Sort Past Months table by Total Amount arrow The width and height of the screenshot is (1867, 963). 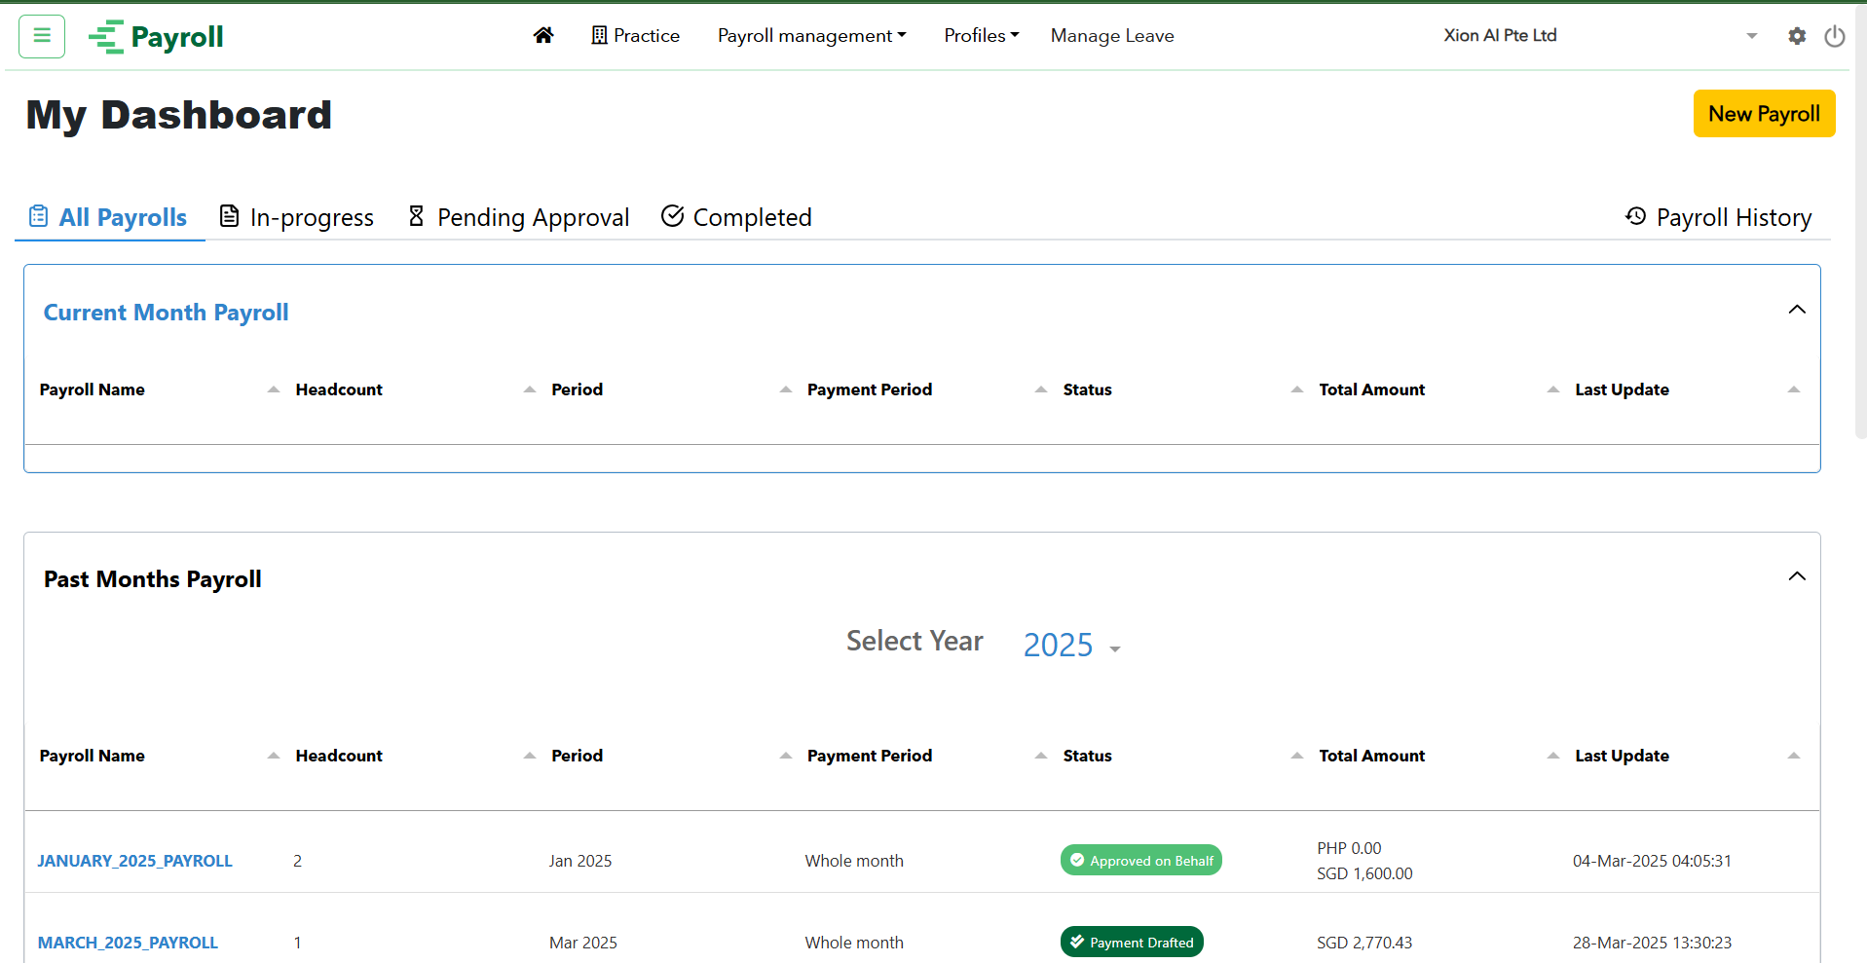click(1553, 756)
